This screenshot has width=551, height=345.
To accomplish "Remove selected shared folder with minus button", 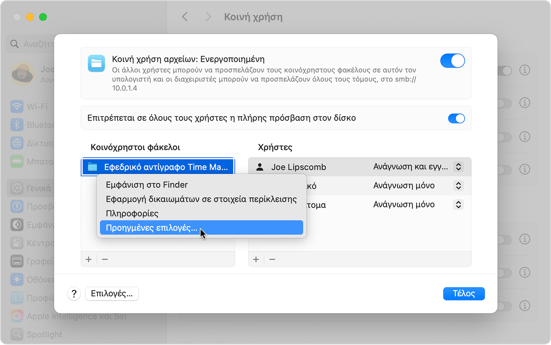I will click(105, 259).
